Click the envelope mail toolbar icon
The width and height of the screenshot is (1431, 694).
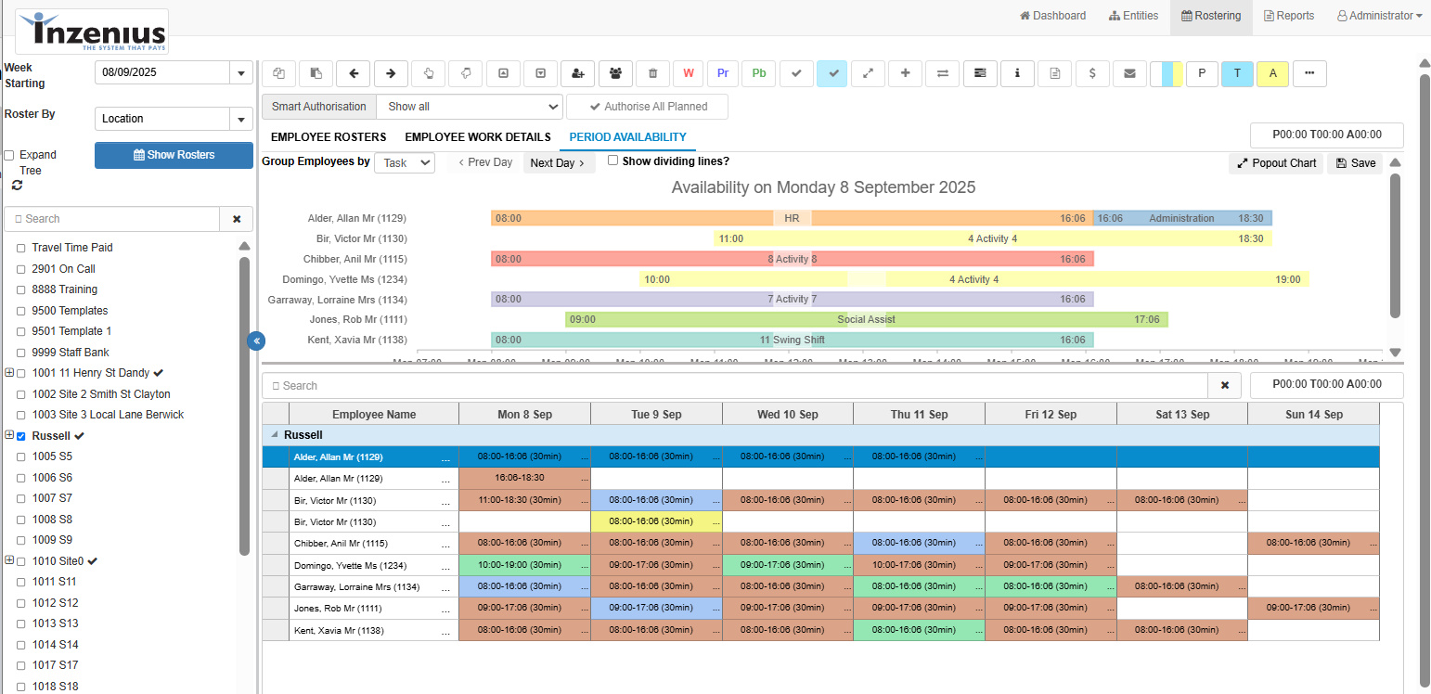(x=1129, y=73)
